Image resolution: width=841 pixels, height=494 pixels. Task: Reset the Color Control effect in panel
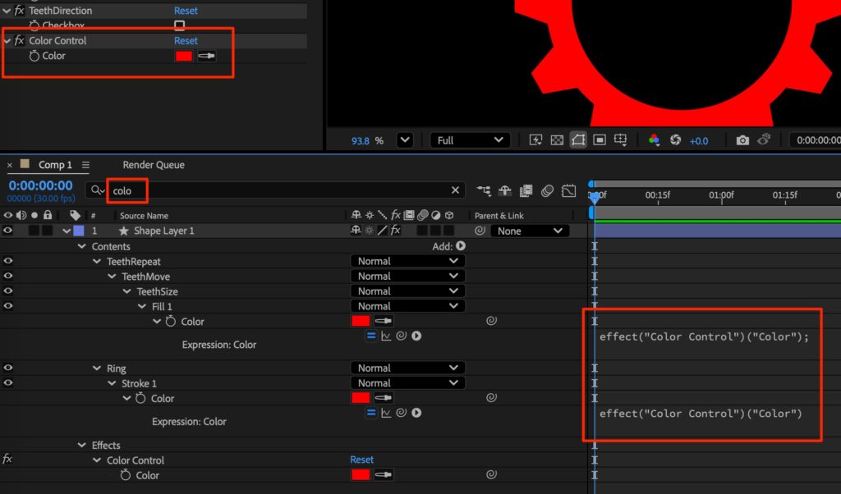186,40
